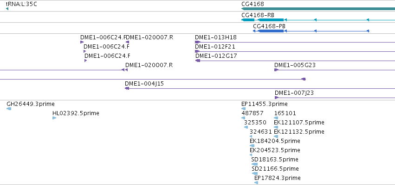This screenshot has width=395, height=185.
Task: Select the HL02392.5prime EST label
Action: coord(76,113)
